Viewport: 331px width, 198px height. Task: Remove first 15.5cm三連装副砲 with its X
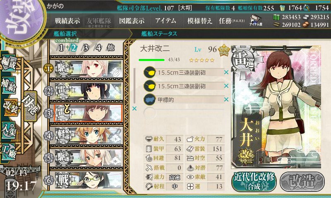226,72
